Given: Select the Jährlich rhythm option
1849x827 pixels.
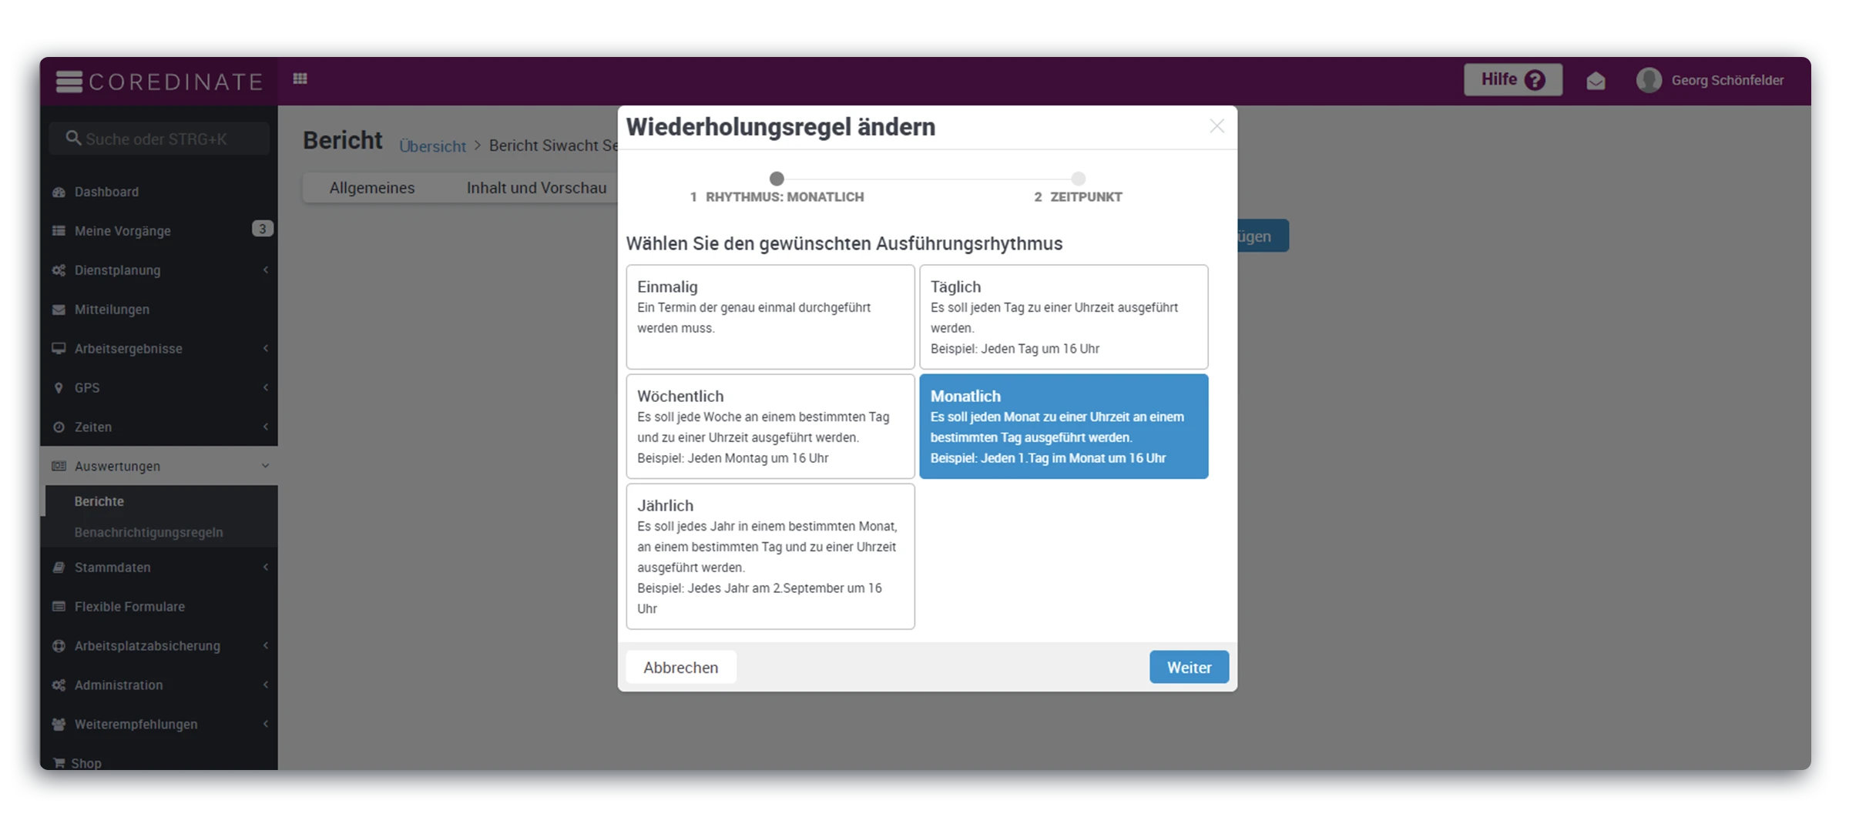Looking at the screenshot, I should coord(770,556).
